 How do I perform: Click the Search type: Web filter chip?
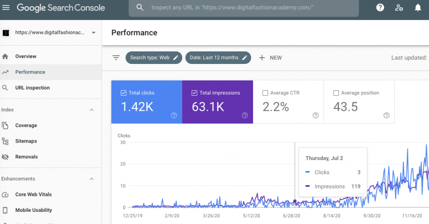(154, 58)
